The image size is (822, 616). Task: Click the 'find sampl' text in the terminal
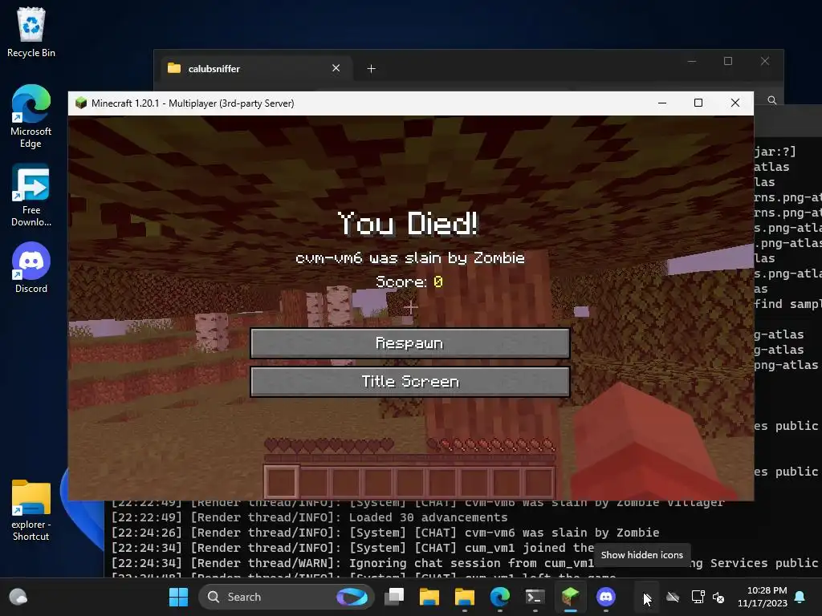tap(787, 304)
